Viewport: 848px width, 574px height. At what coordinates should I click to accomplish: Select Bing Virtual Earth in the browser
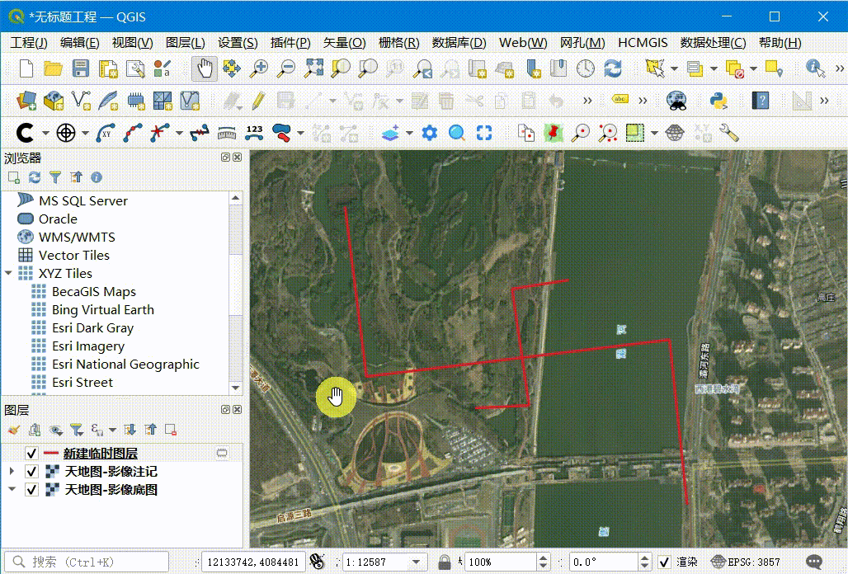pos(103,310)
